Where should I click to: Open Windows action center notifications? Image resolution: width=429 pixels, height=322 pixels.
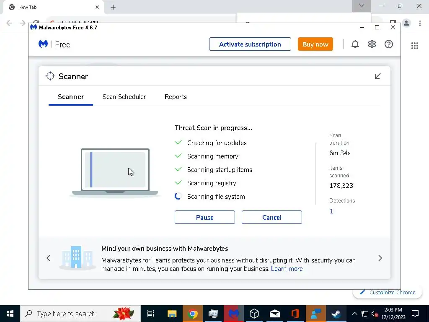[415, 314]
